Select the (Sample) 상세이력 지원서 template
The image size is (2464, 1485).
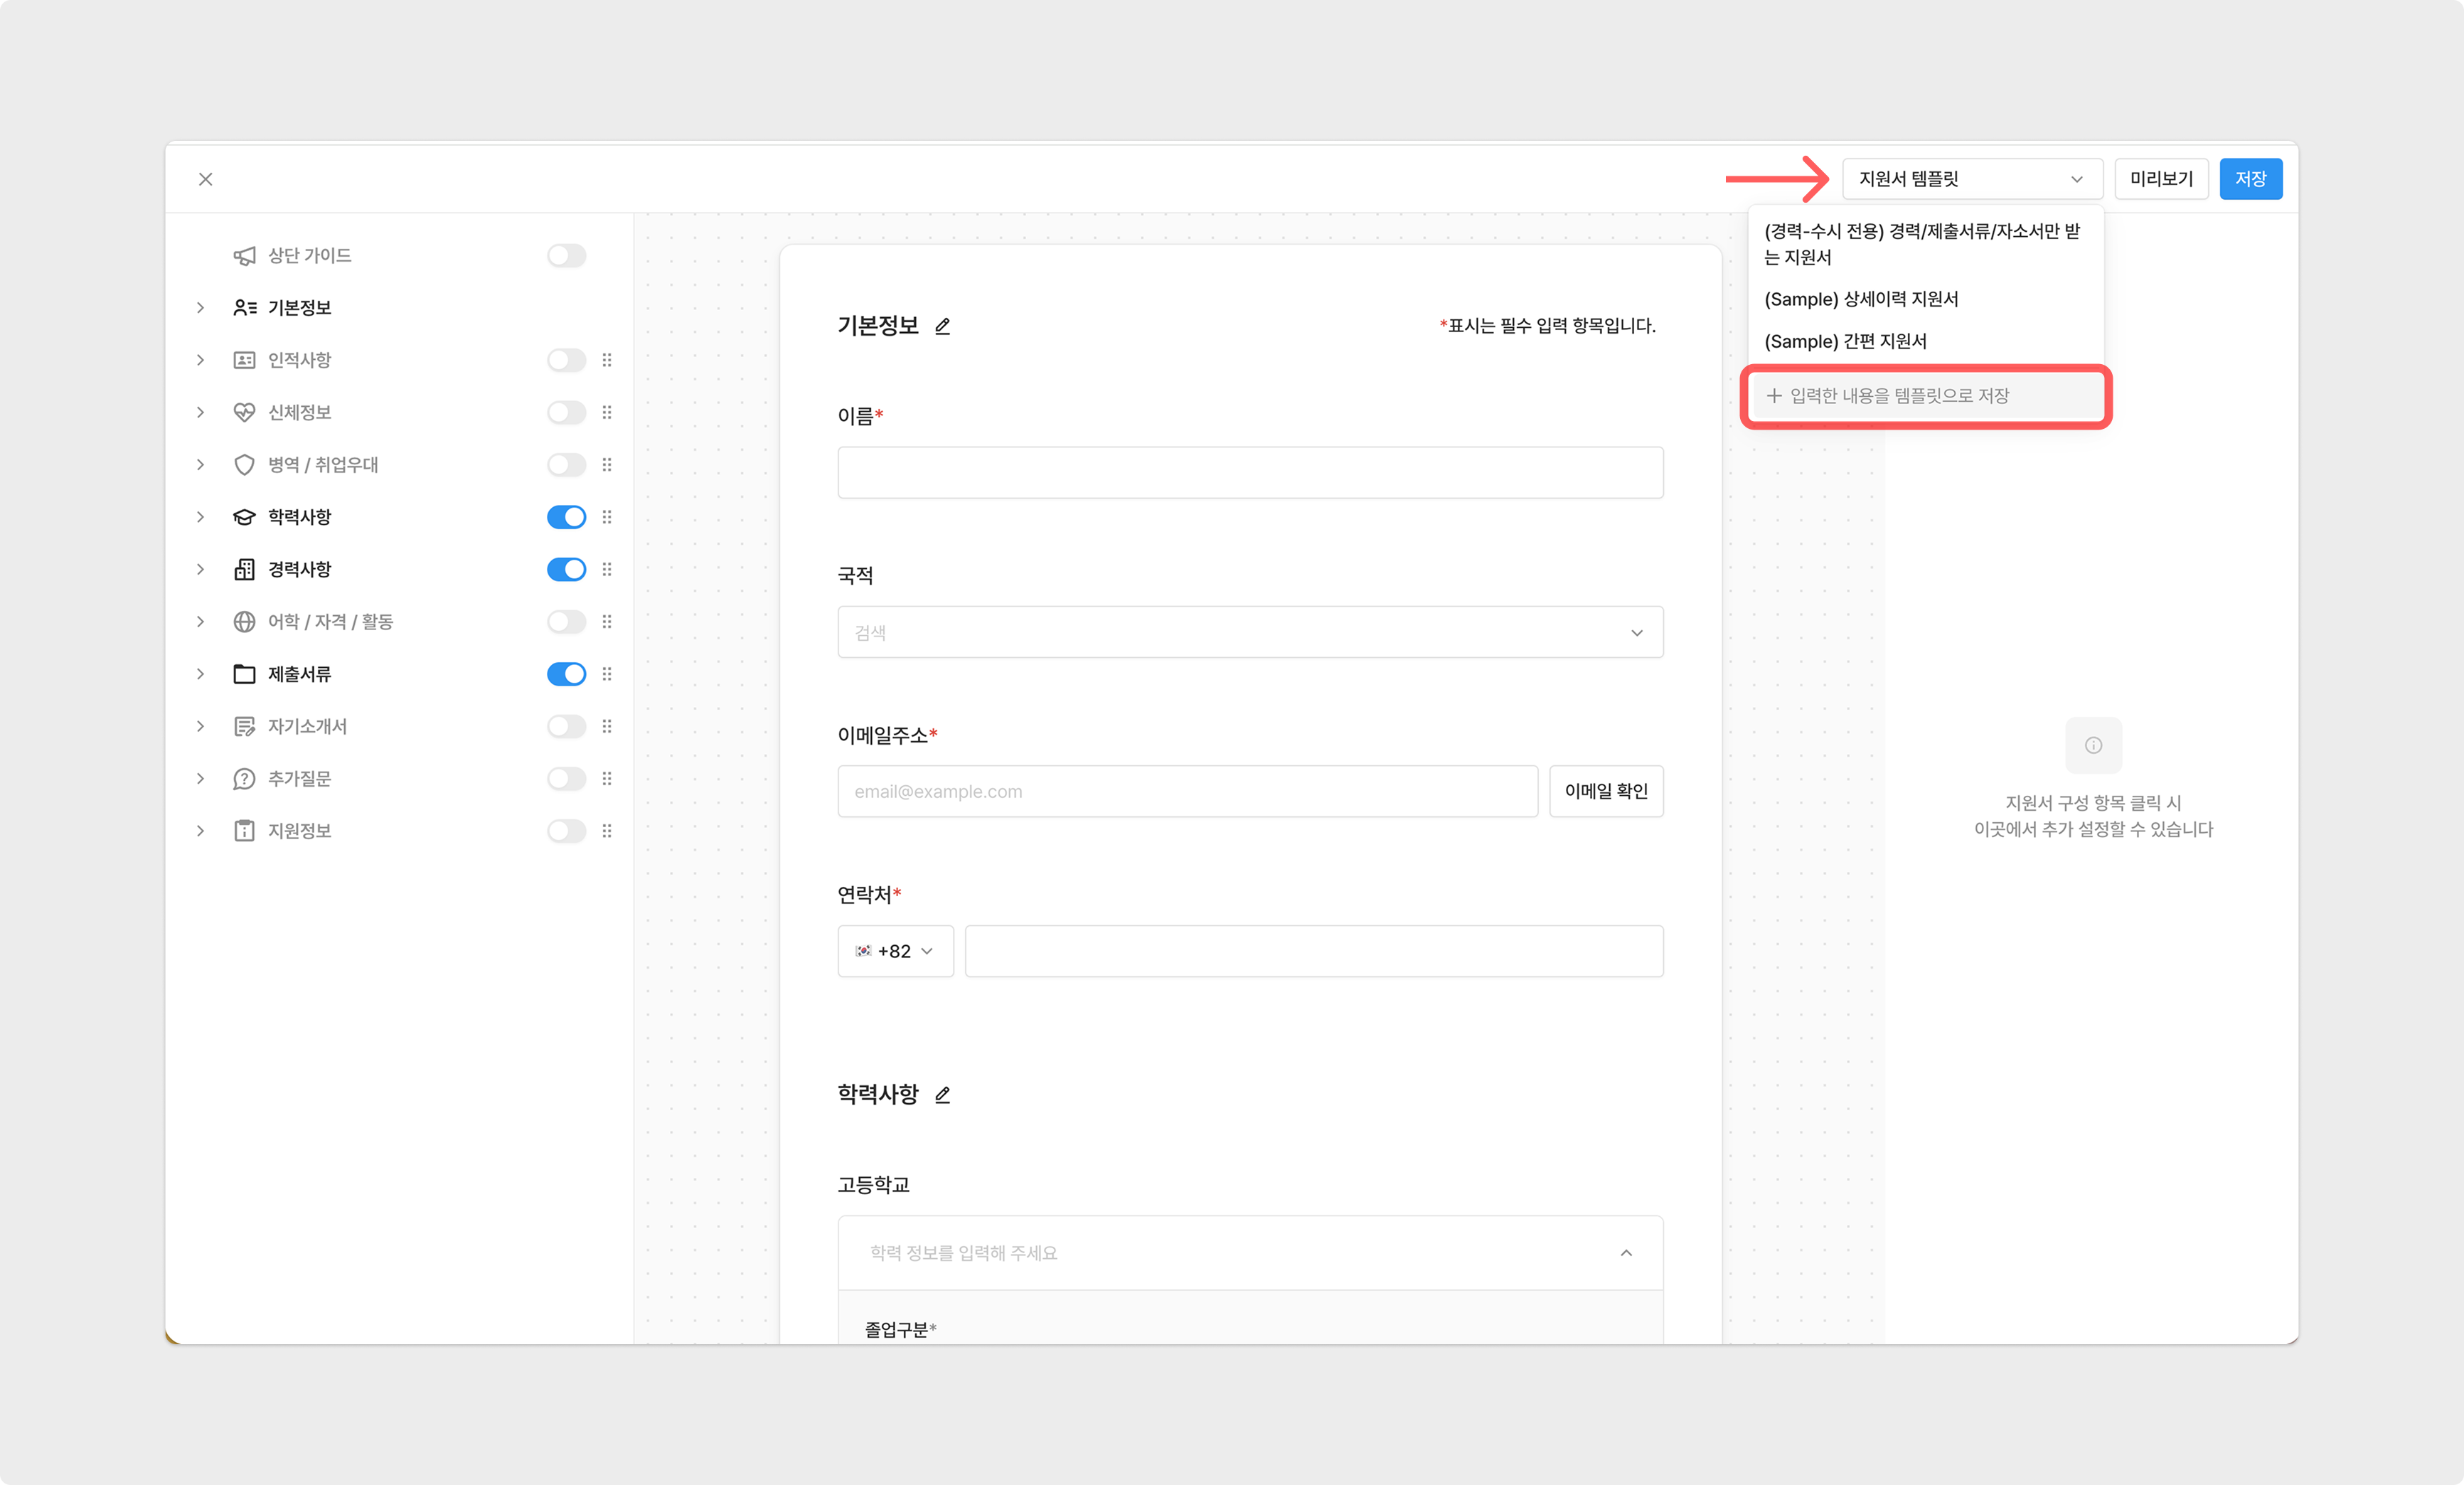click(x=1861, y=299)
